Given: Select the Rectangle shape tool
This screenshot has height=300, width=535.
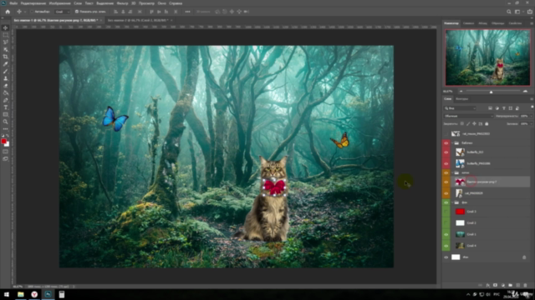Looking at the screenshot, I should pos(6,114).
